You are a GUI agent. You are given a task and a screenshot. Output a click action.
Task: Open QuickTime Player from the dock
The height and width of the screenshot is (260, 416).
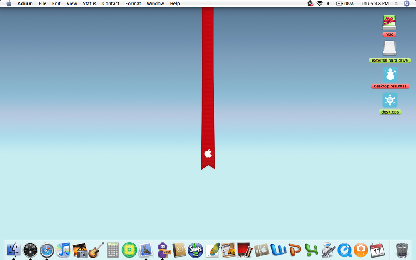344,250
